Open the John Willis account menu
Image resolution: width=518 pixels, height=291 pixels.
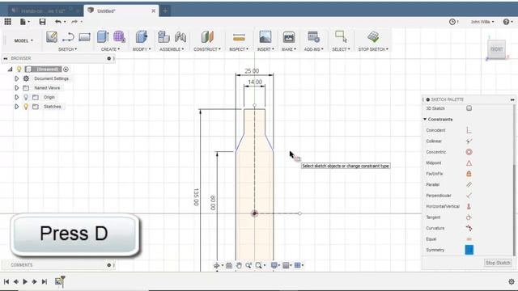click(x=482, y=22)
